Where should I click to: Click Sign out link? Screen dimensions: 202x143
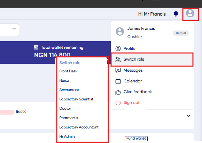(x=132, y=102)
